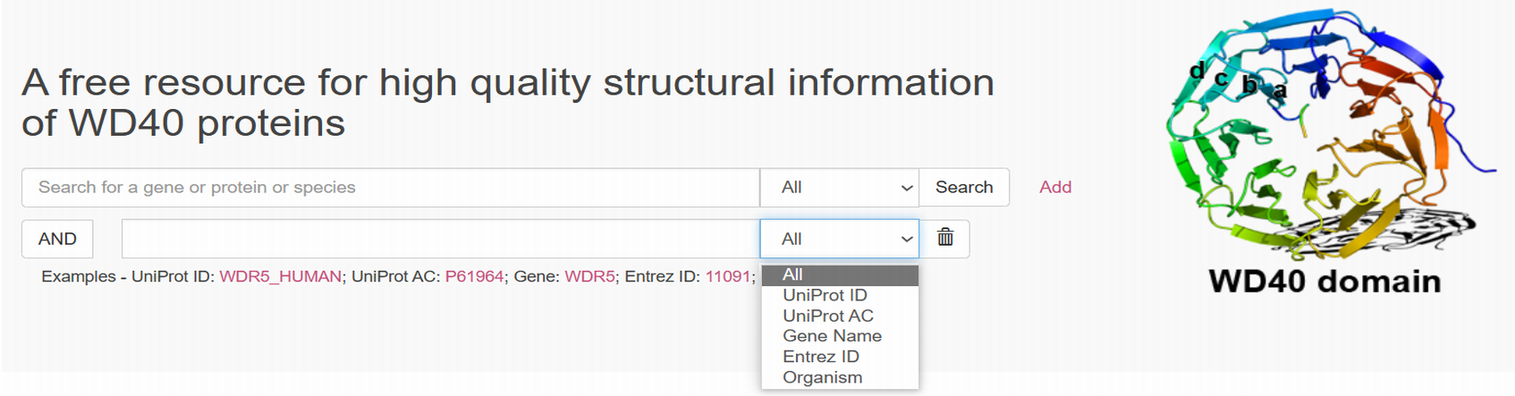The image size is (1515, 396).
Task: Focus the second search criteria input
Action: pos(441,239)
